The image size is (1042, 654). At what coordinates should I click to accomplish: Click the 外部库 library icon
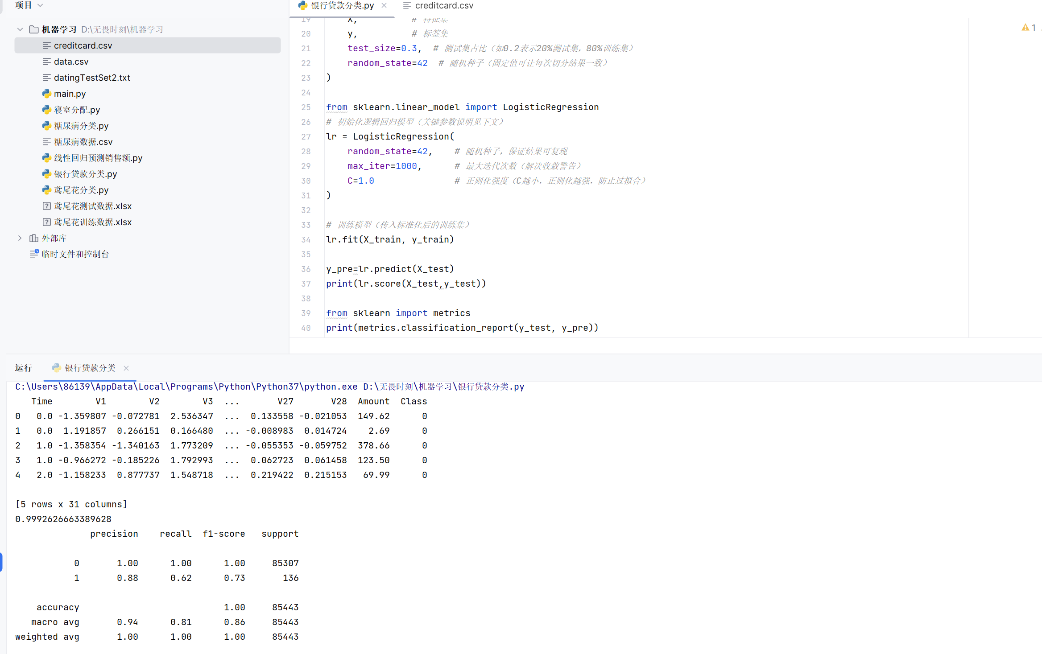click(34, 238)
